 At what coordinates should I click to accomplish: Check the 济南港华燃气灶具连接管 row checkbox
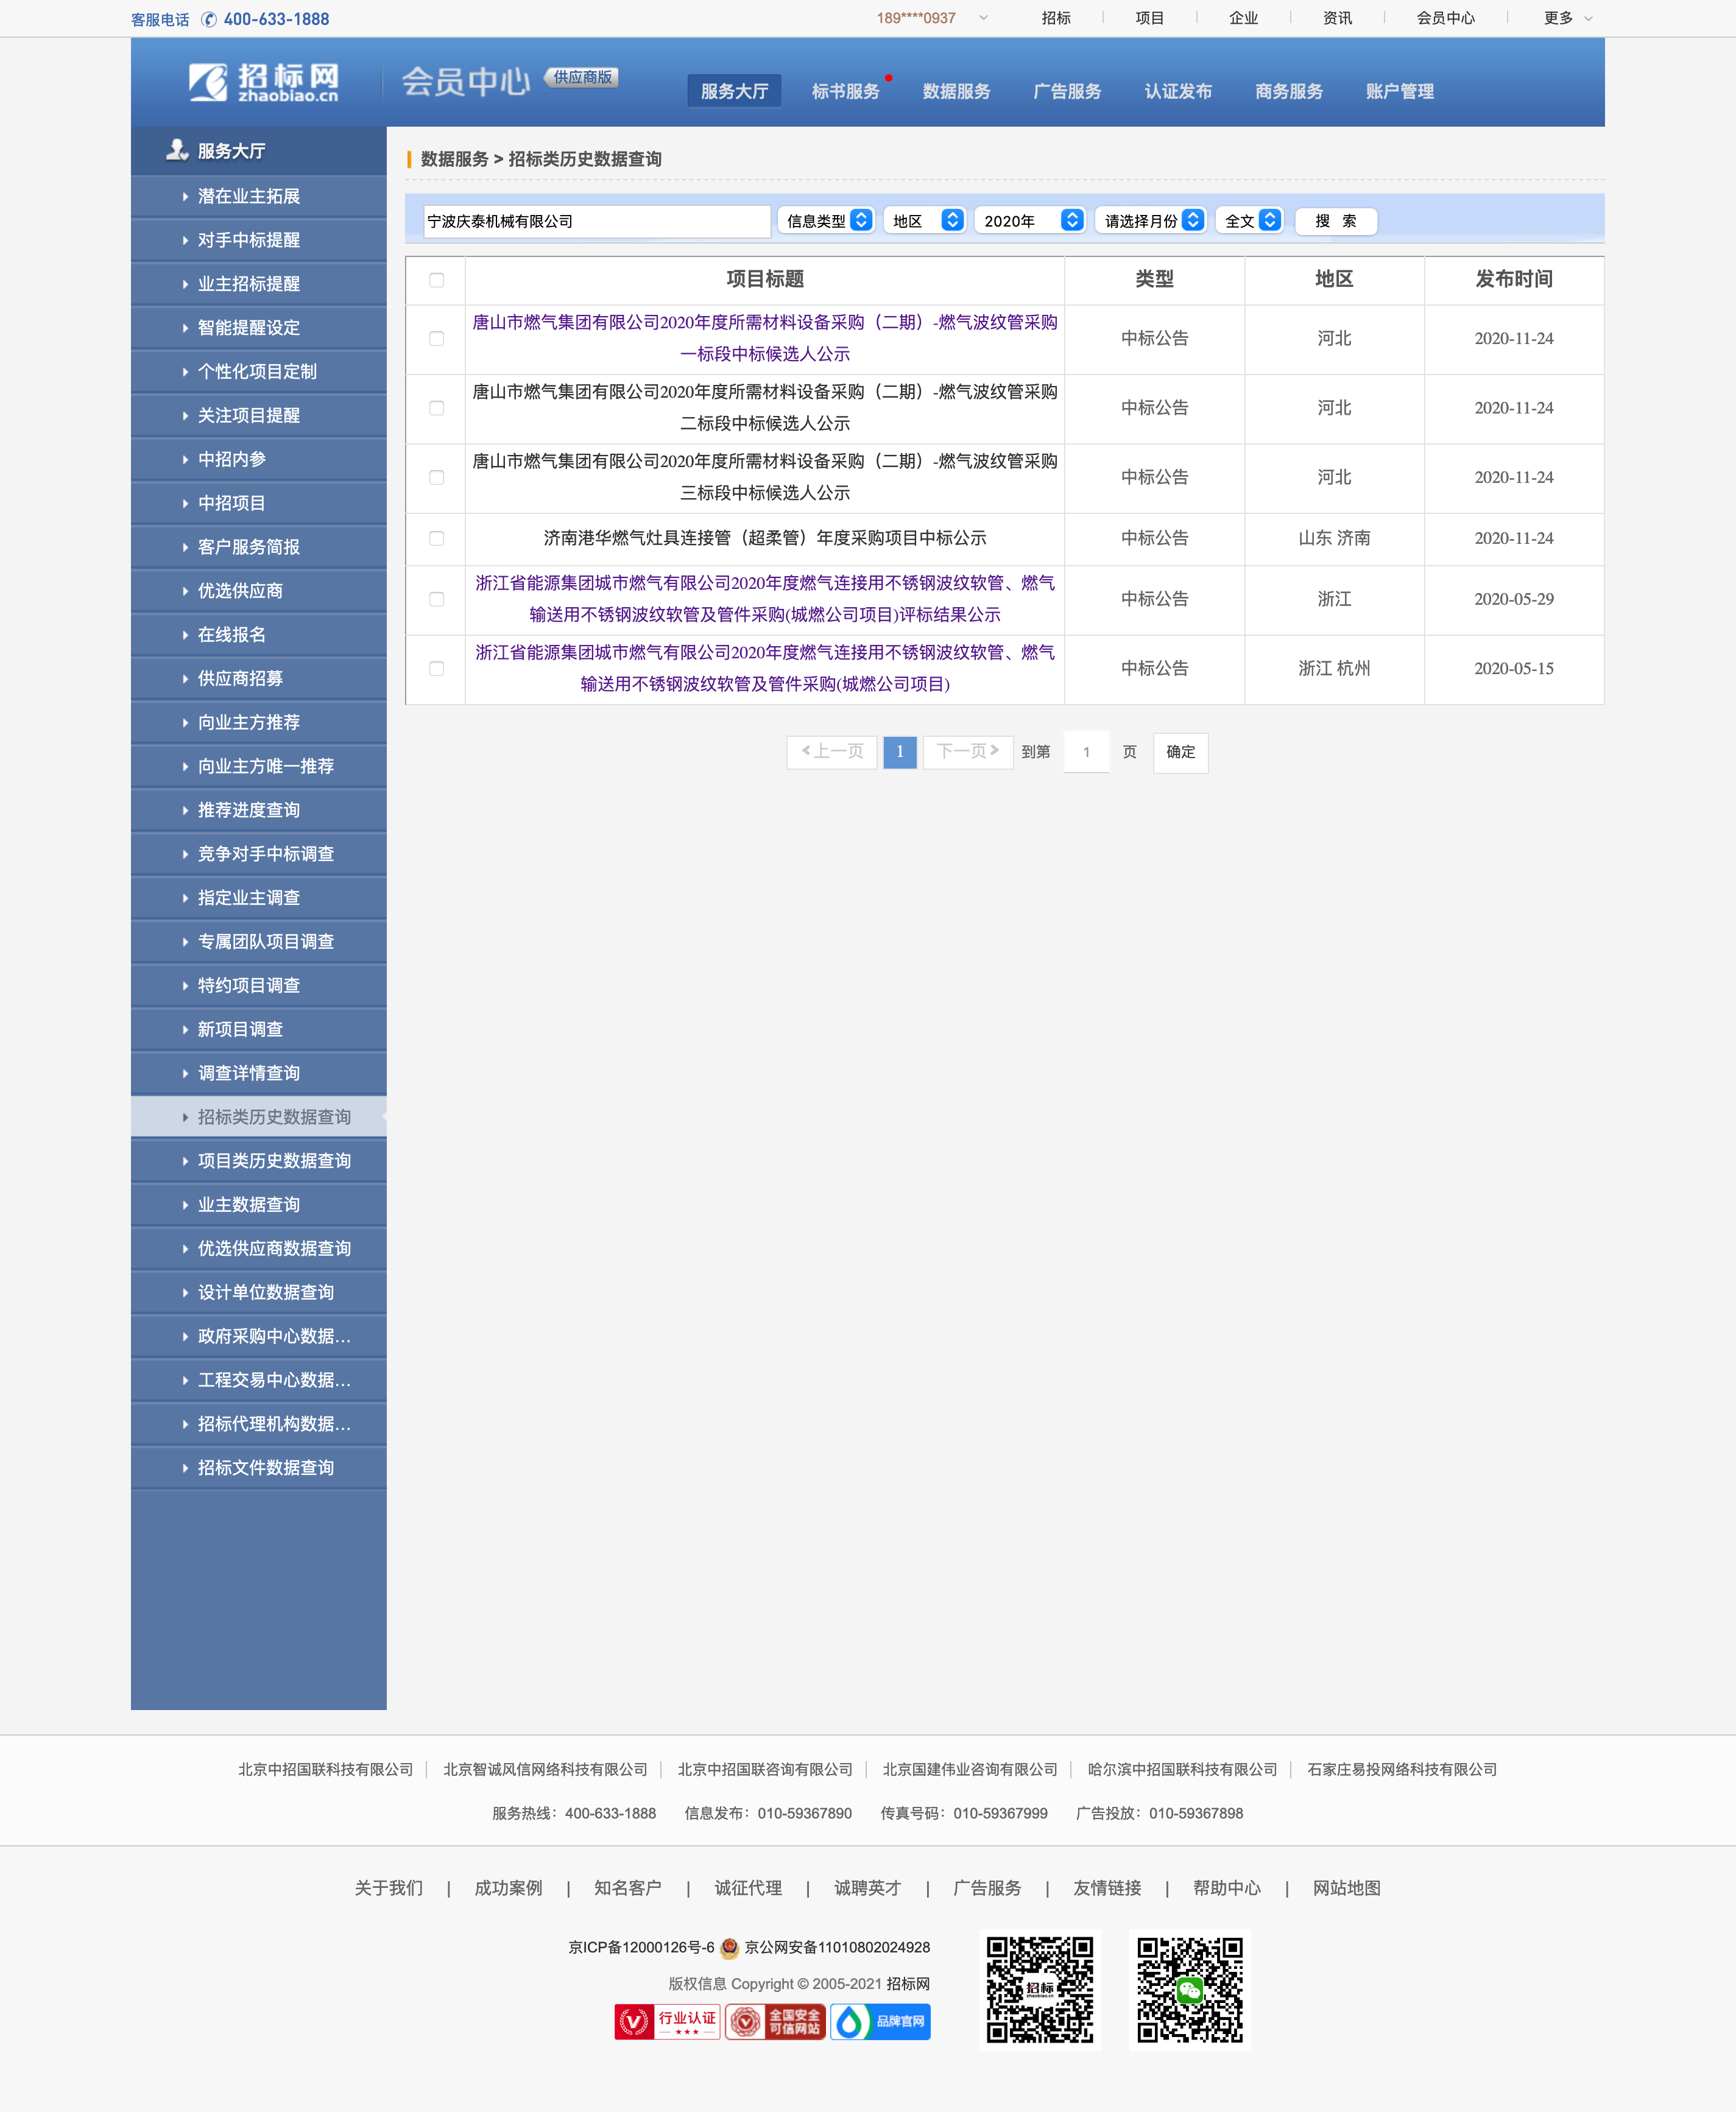pyautogui.click(x=436, y=539)
